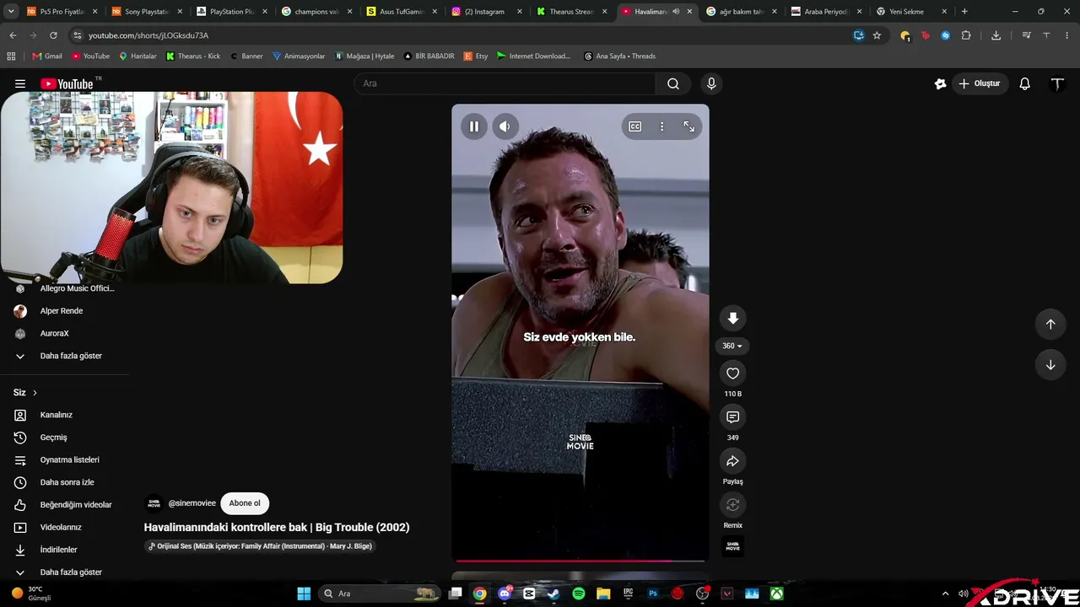This screenshot has height=607, width=1080.
Task: Open YouTube notifications bell
Action: (x=1024, y=83)
